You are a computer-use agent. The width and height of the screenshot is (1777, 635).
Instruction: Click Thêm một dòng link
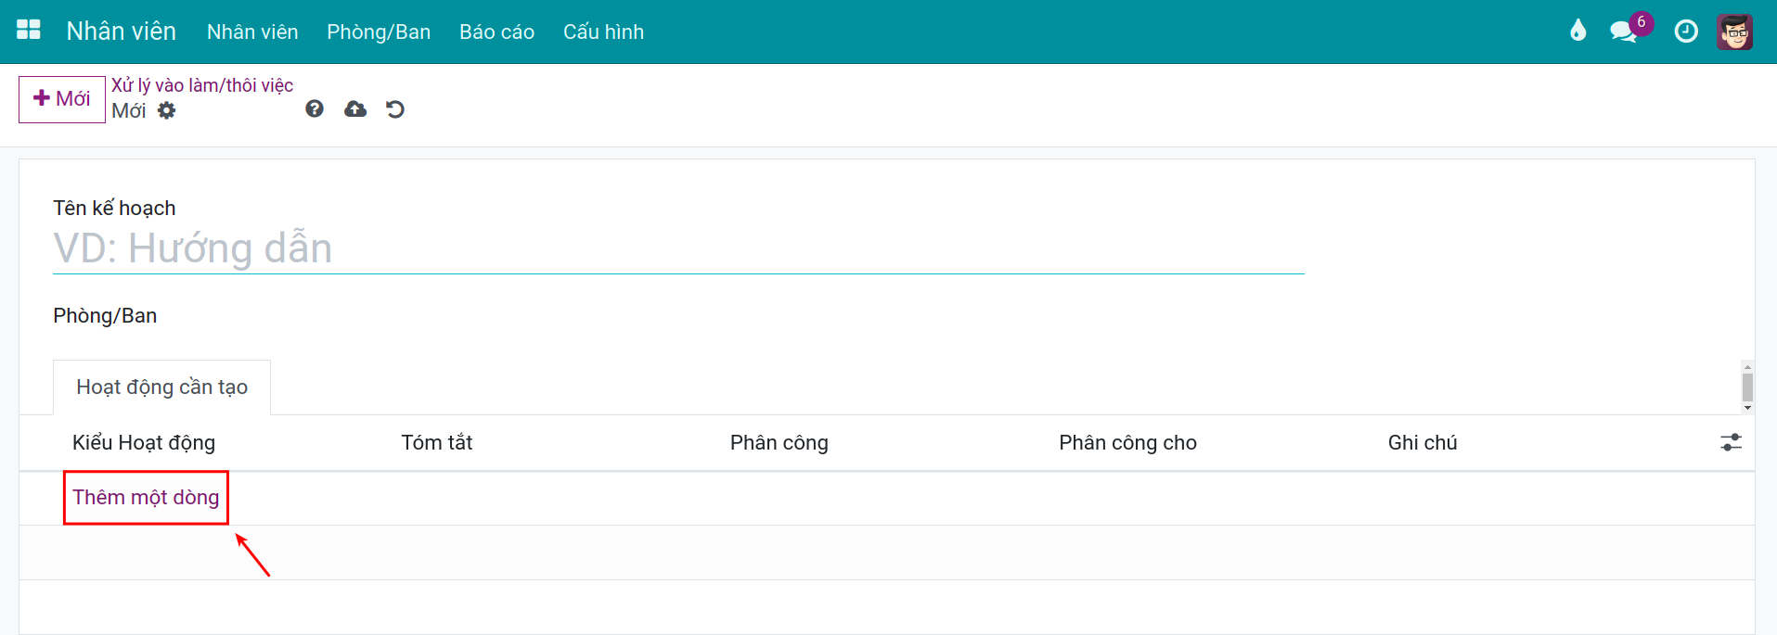146,498
